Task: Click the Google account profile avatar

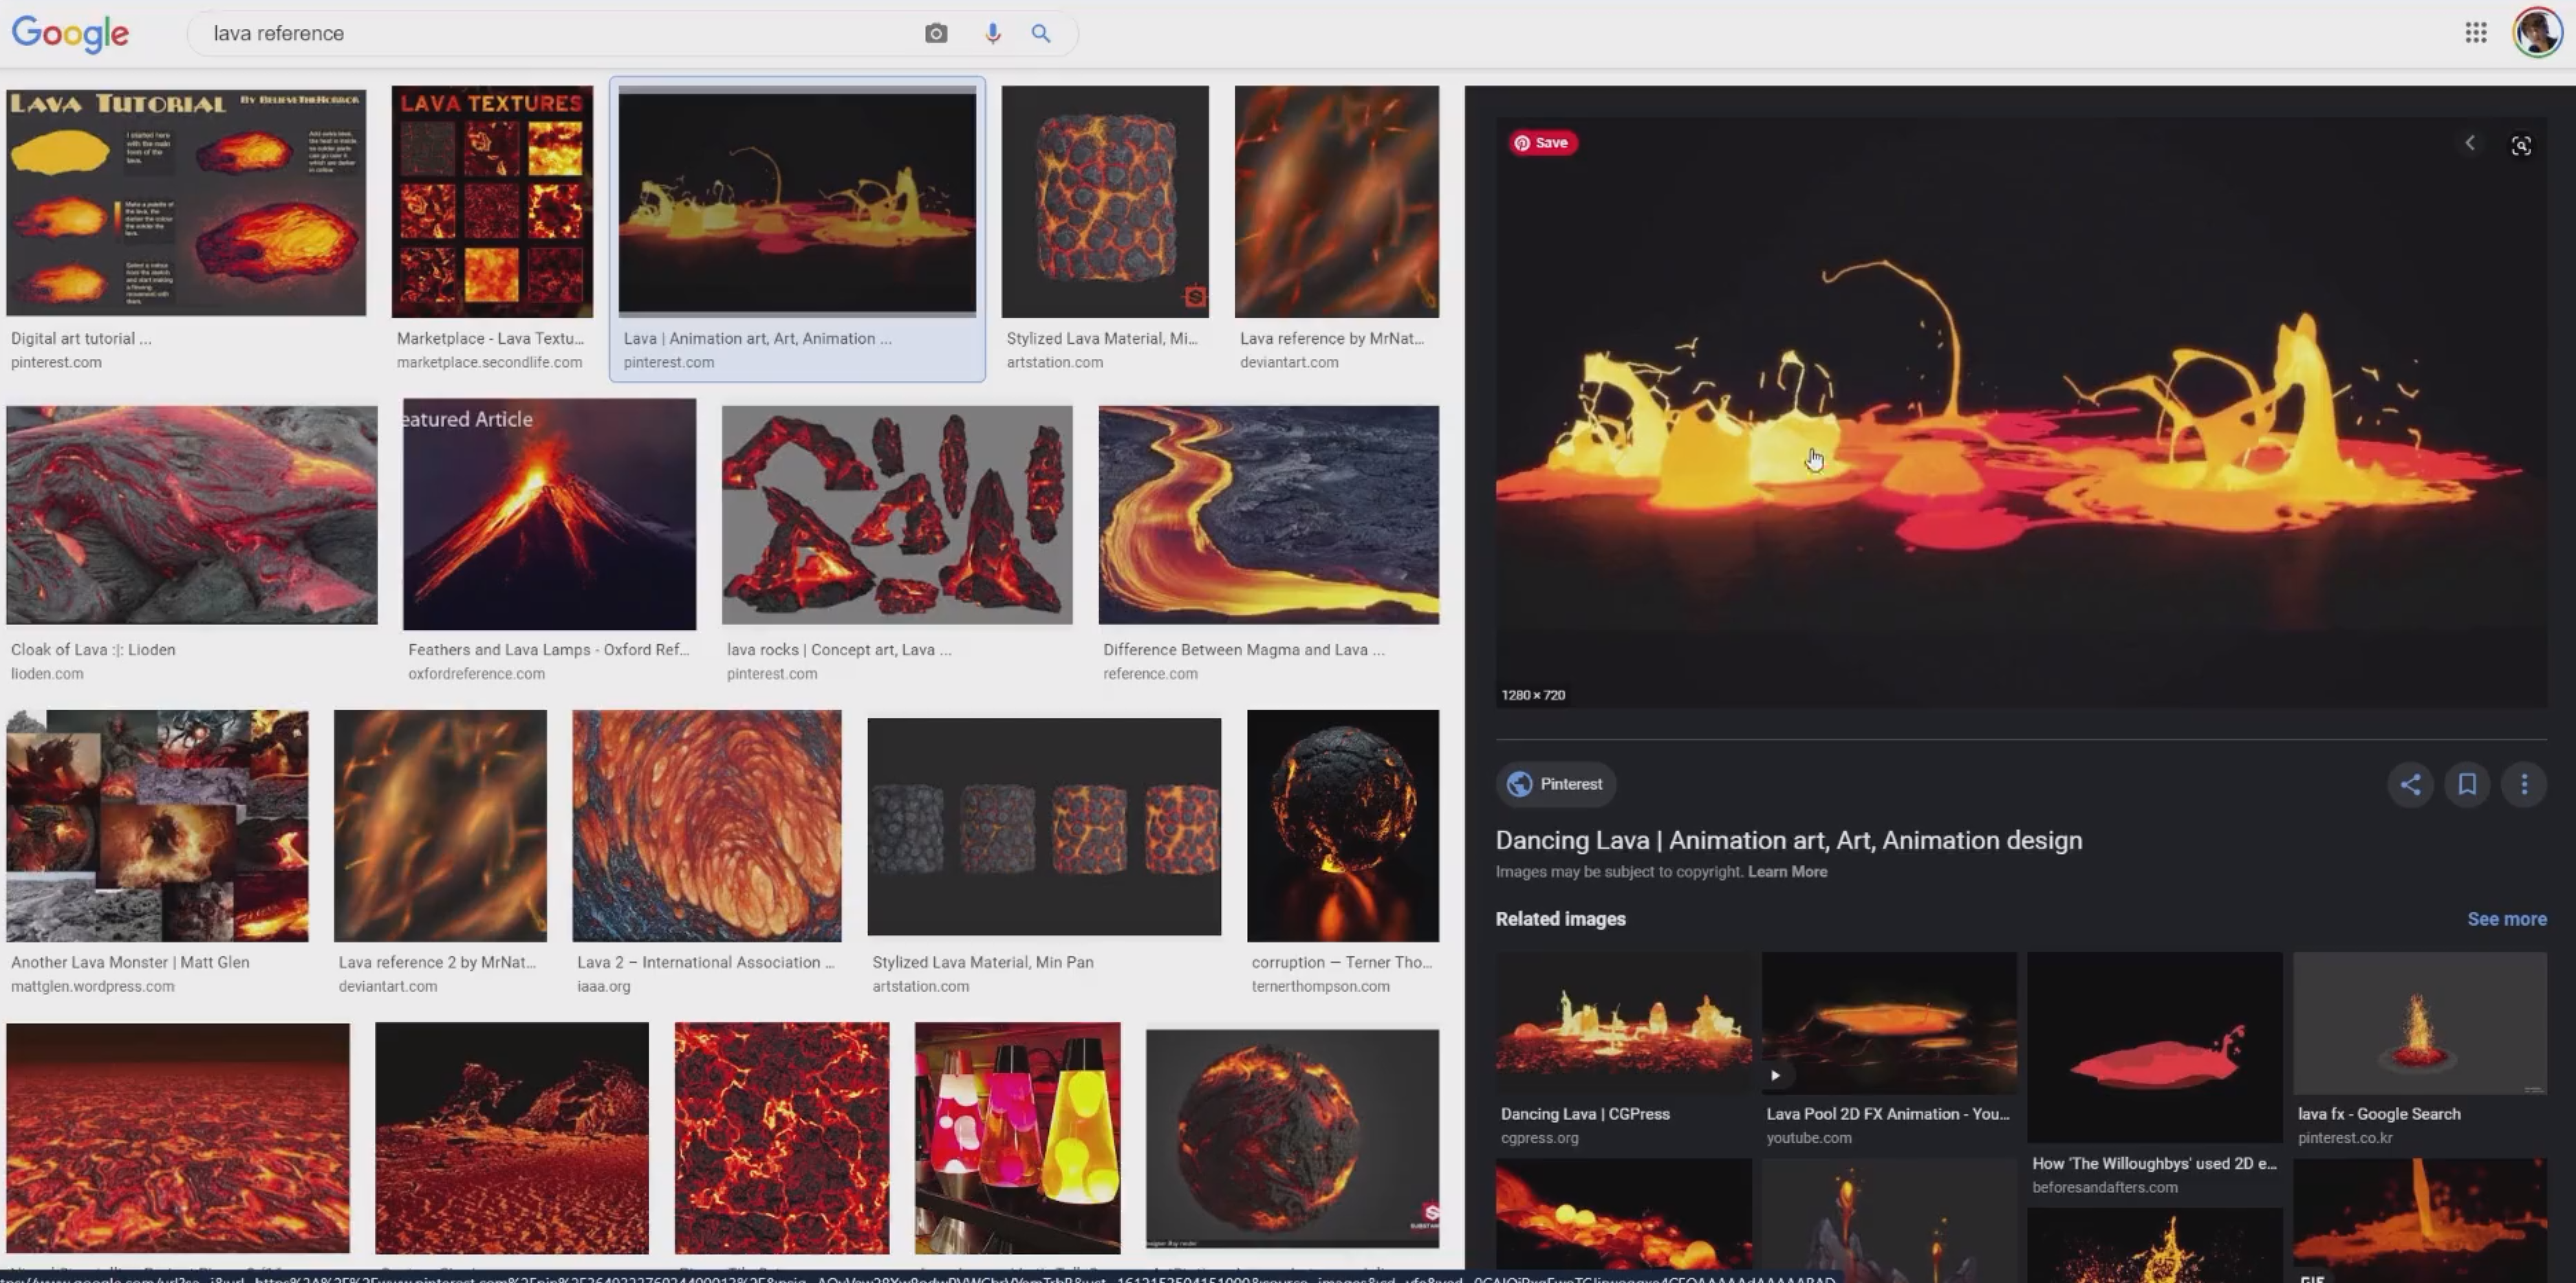Action: click(2537, 33)
